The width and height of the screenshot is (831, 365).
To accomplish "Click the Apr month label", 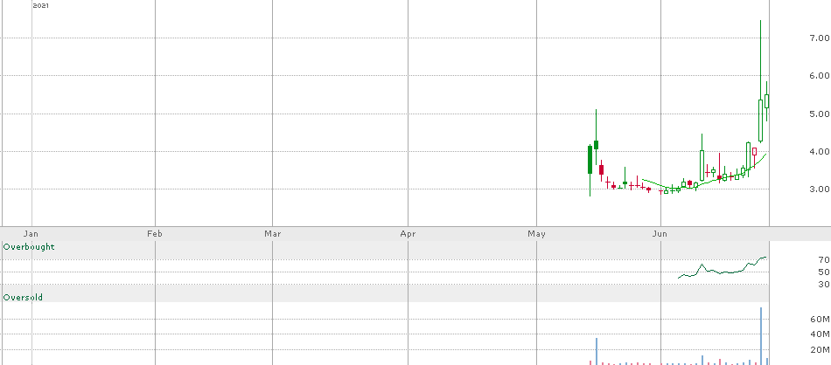I will tap(408, 234).
